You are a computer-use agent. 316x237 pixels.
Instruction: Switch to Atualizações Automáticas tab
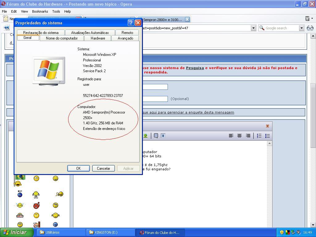pyautogui.click(x=90, y=32)
